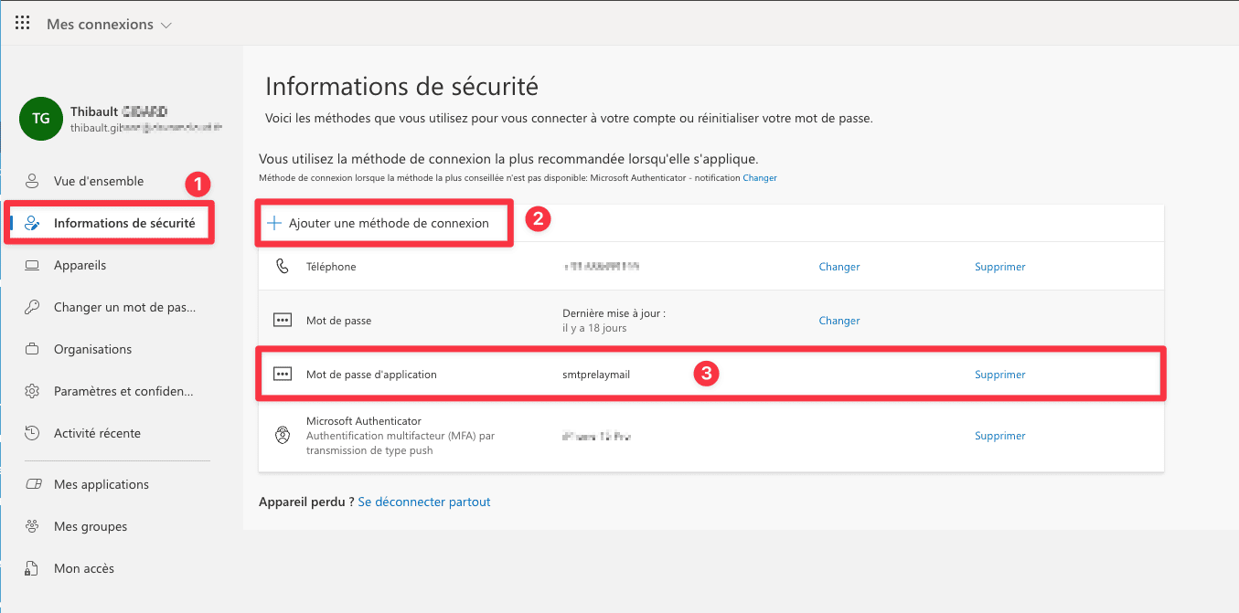Click Supprimer in the Téléphone row
Viewport: 1239px width, 613px height.
pos(1000,267)
